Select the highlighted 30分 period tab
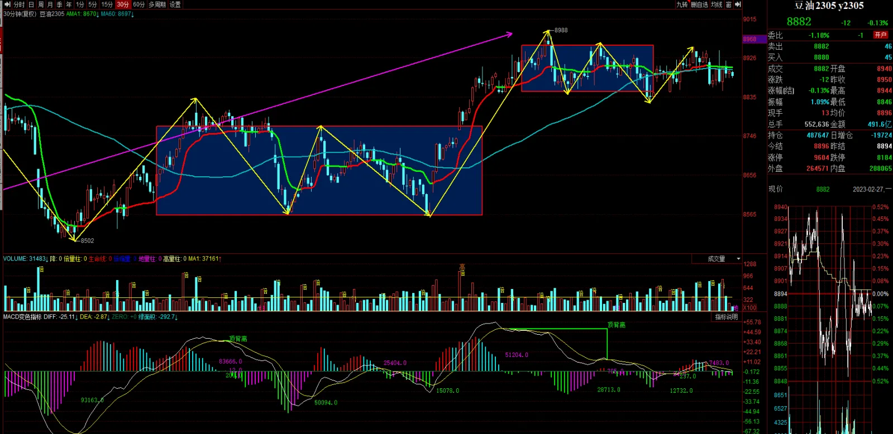The height and width of the screenshot is (434, 893). [x=123, y=4]
